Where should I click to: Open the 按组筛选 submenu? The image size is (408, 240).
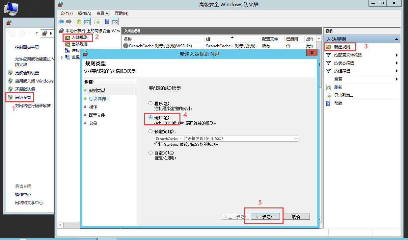397,71
